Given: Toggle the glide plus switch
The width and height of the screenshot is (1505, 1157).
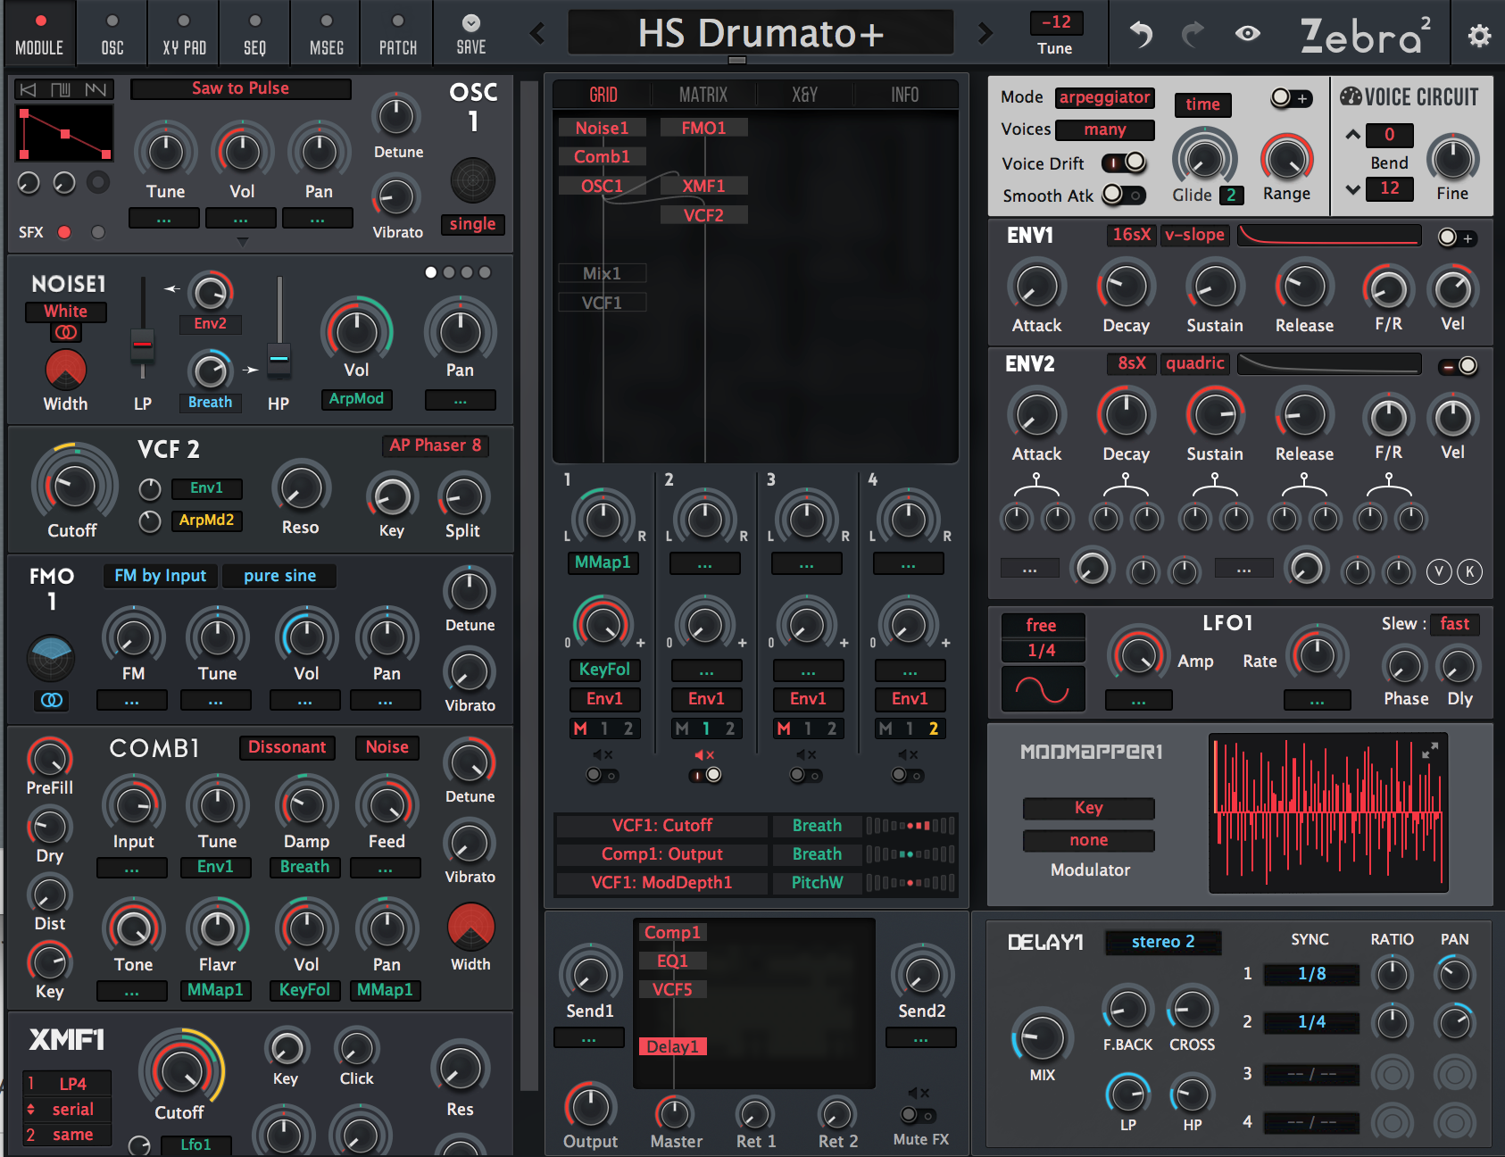Looking at the screenshot, I should (1291, 98).
